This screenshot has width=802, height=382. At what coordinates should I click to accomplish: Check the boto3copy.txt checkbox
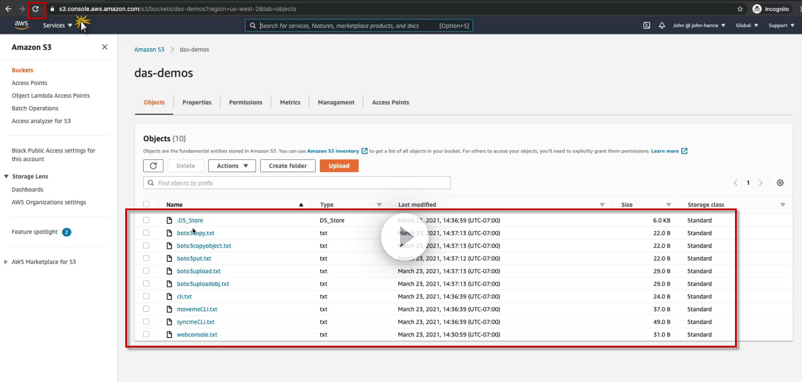[x=146, y=233]
